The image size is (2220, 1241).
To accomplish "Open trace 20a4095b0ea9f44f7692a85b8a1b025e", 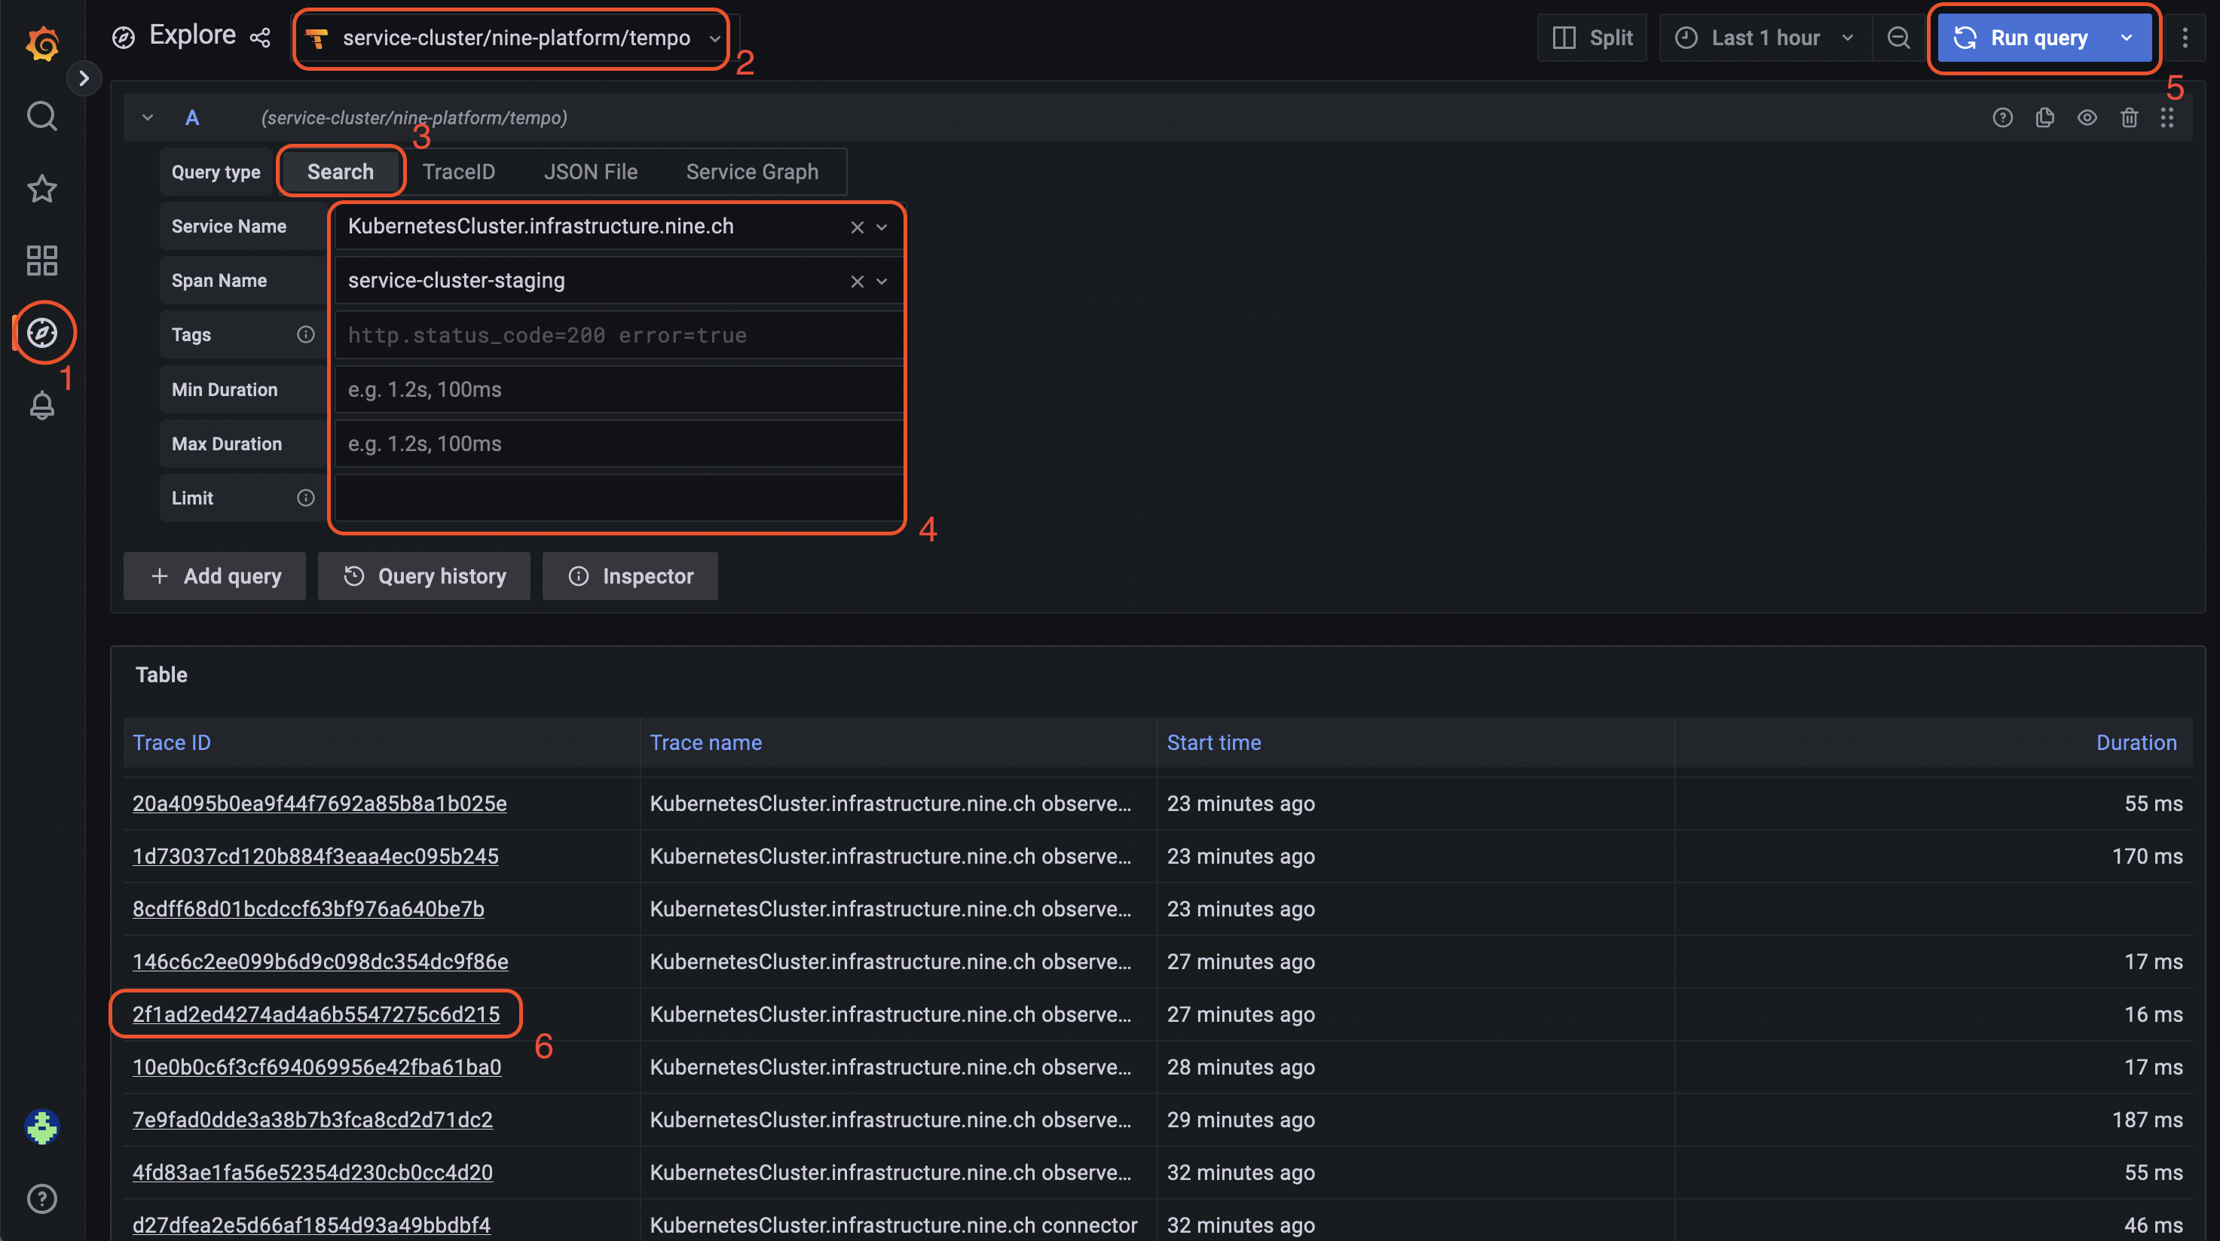I will [x=320, y=803].
